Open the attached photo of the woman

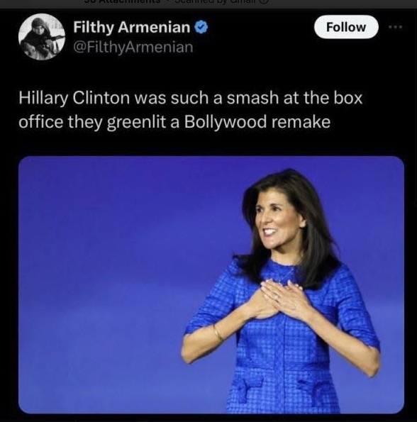pyautogui.click(x=211, y=284)
